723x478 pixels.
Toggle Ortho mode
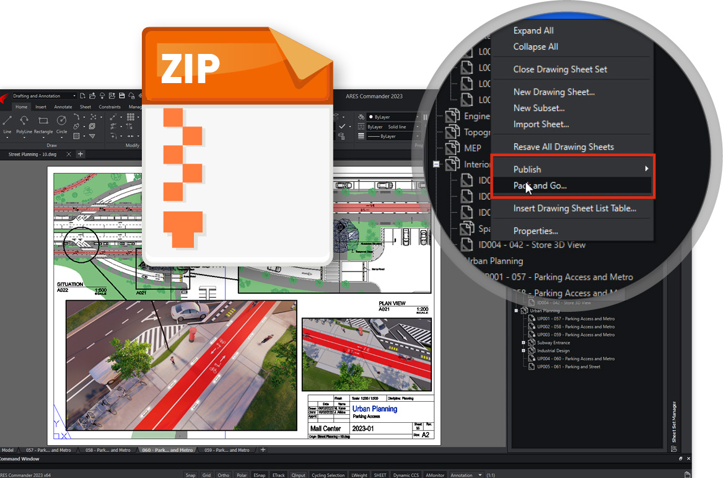click(x=223, y=475)
